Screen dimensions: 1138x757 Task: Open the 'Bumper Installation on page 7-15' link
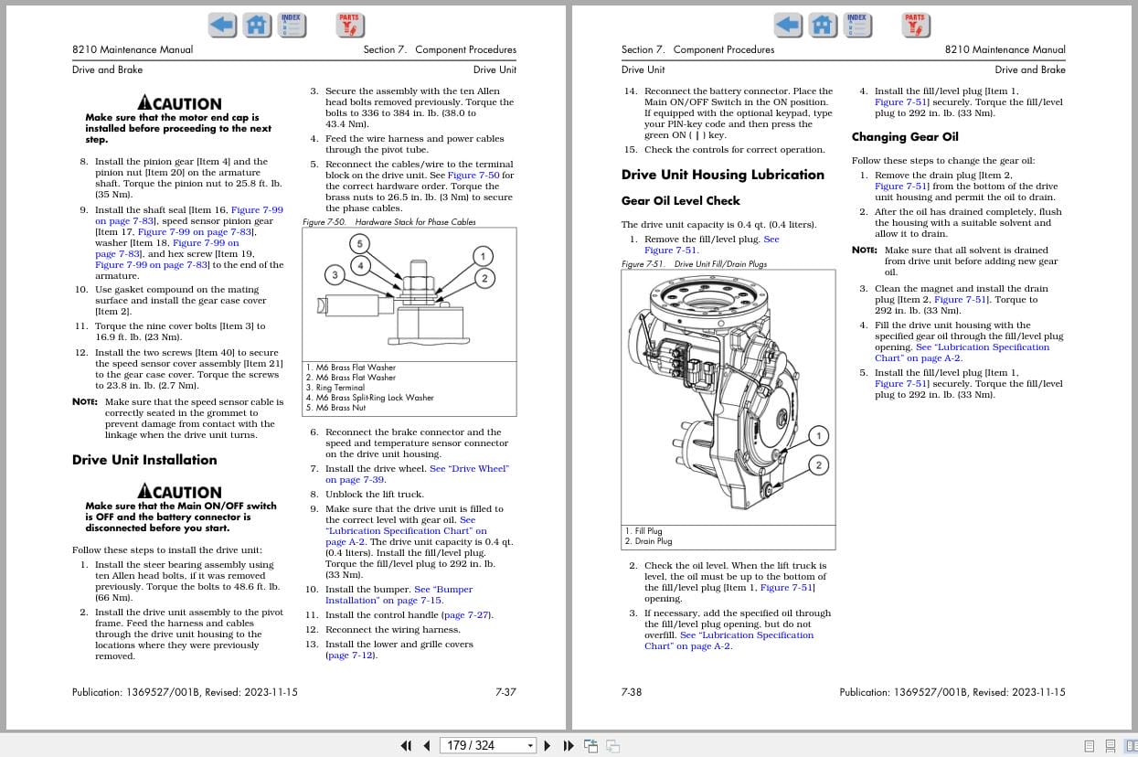[x=399, y=594]
